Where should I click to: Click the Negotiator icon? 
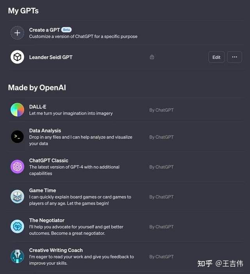pyautogui.click(x=17, y=227)
